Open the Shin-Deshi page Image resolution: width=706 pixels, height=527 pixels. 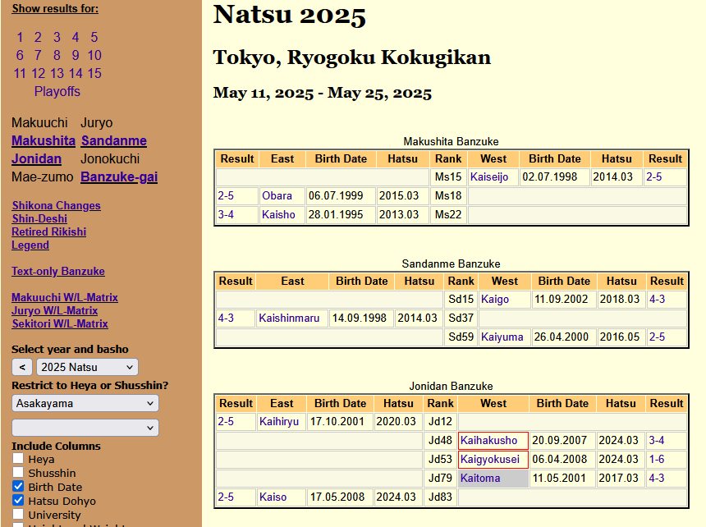coord(39,218)
